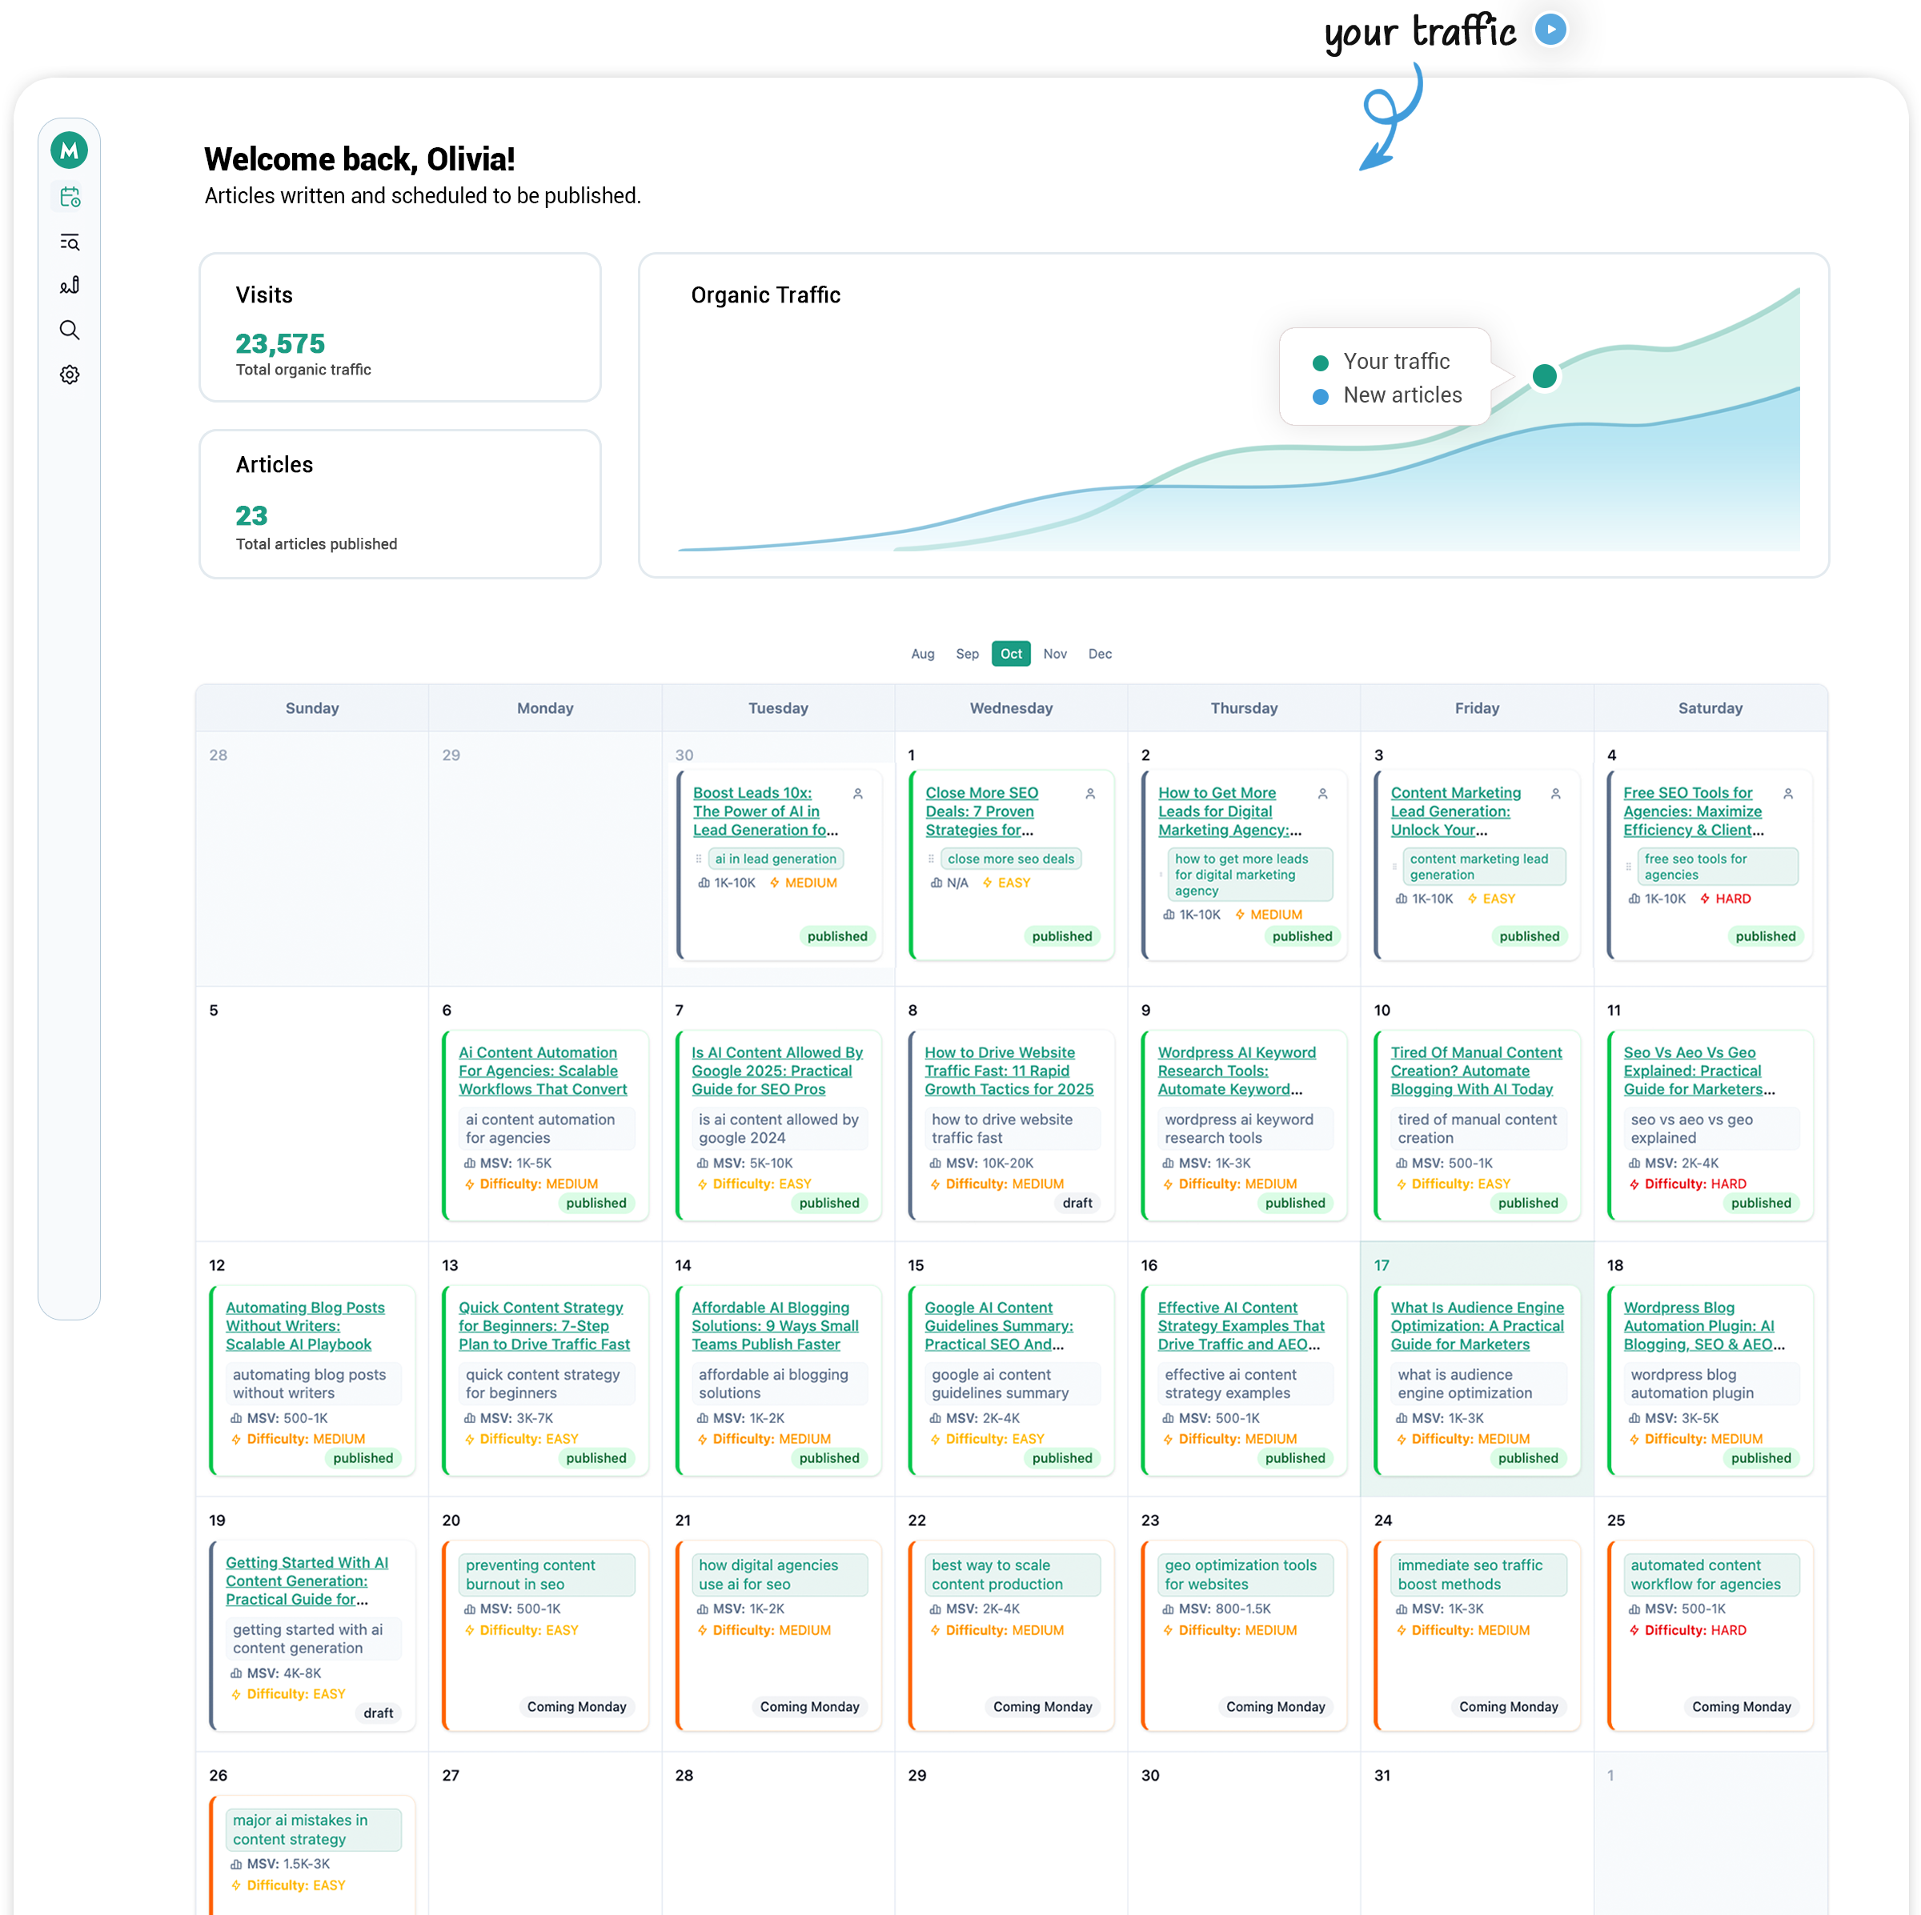Open the article writing pen icon
Viewport: 1921px width, 1915px height.
click(70, 286)
